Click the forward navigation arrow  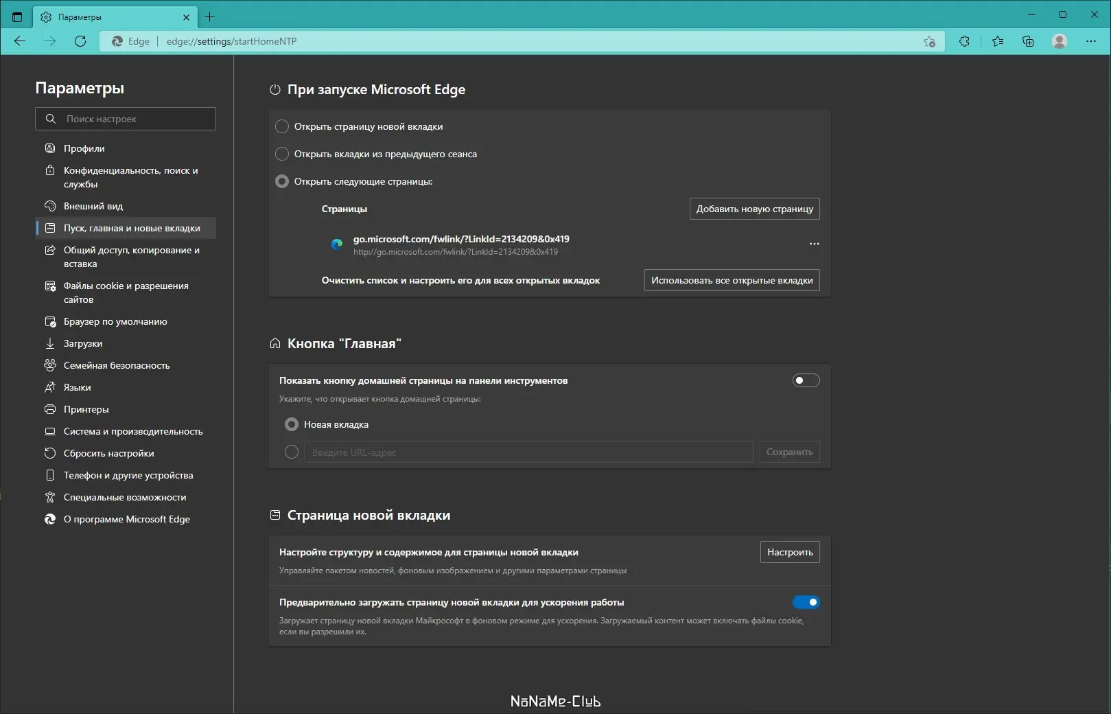pyautogui.click(x=50, y=41)
